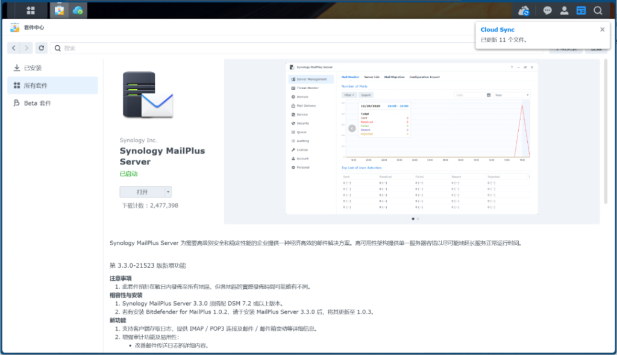This screenshot has width=617, height=355.
Task: Click the previous screenshot arrow
Action: pyautogui.click(x=352, y=128)
